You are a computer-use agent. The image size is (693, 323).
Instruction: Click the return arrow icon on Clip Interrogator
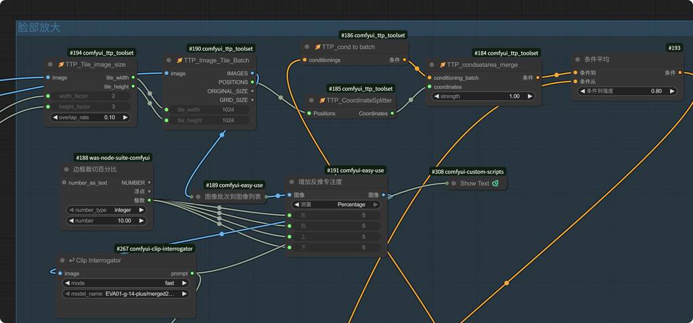(71, 260)
